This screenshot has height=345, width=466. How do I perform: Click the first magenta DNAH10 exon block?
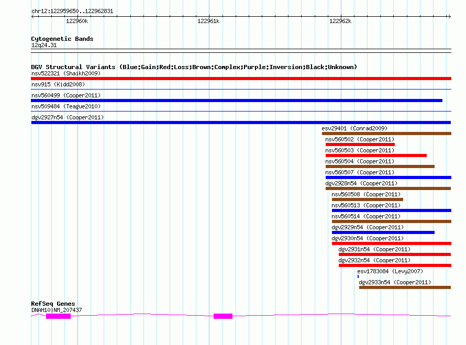pos(58,316)
